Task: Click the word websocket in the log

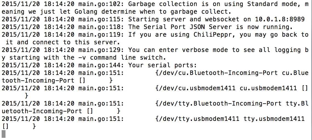Action: (222, 19)
